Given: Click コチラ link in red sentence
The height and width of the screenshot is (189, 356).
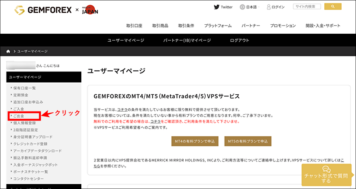Looking at the screenshot, I should pos(156,122).
